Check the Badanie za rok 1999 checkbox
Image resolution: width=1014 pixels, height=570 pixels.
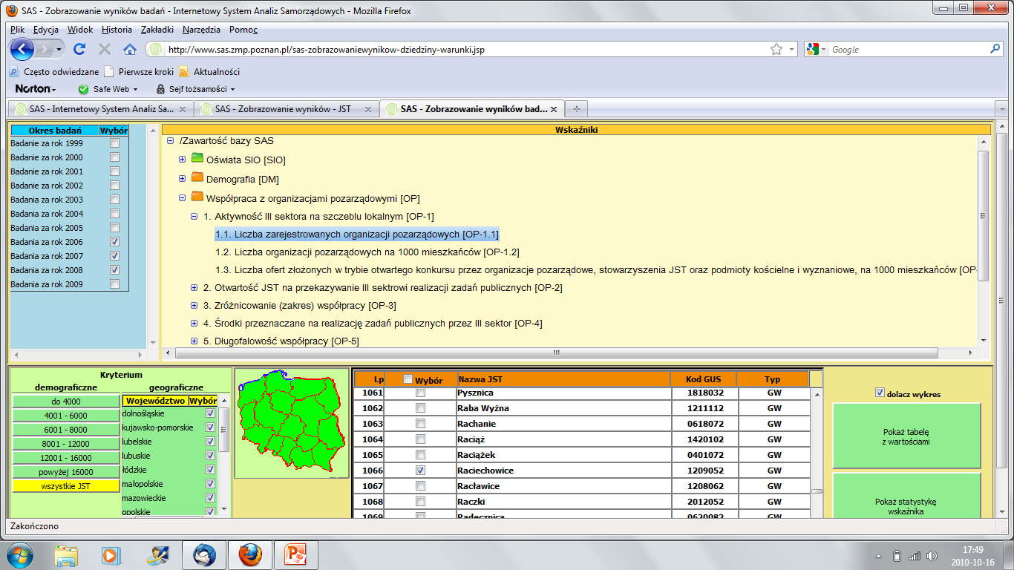(114, 143)
